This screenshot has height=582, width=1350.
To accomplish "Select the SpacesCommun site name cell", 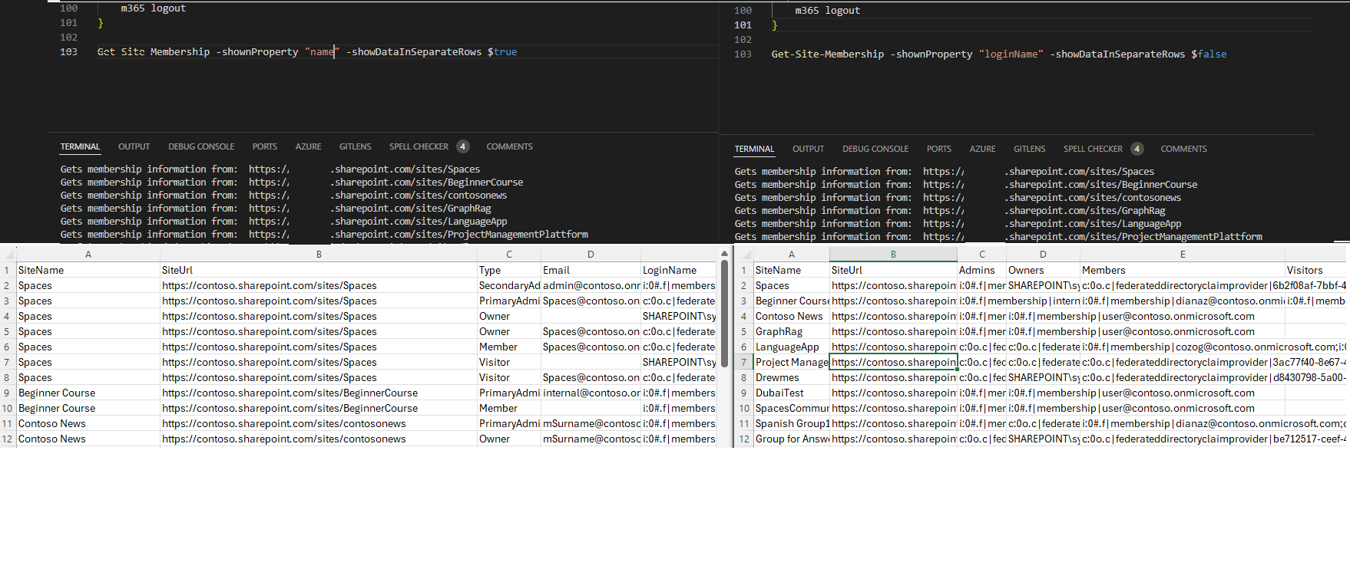I will click(791, 408).
